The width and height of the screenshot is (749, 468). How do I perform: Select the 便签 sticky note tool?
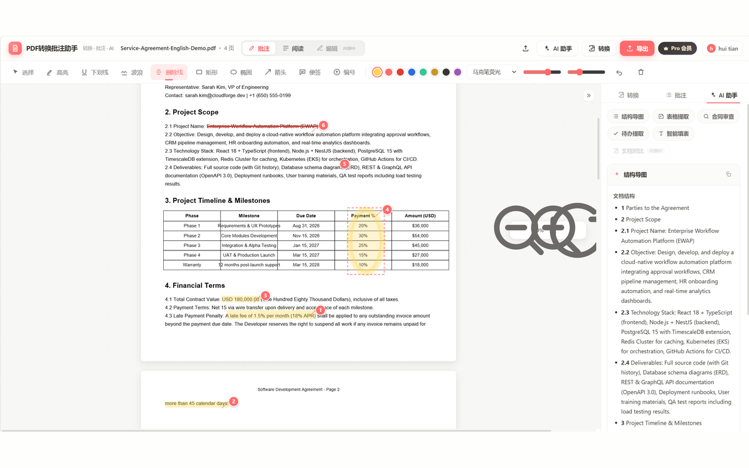point(310,72)
